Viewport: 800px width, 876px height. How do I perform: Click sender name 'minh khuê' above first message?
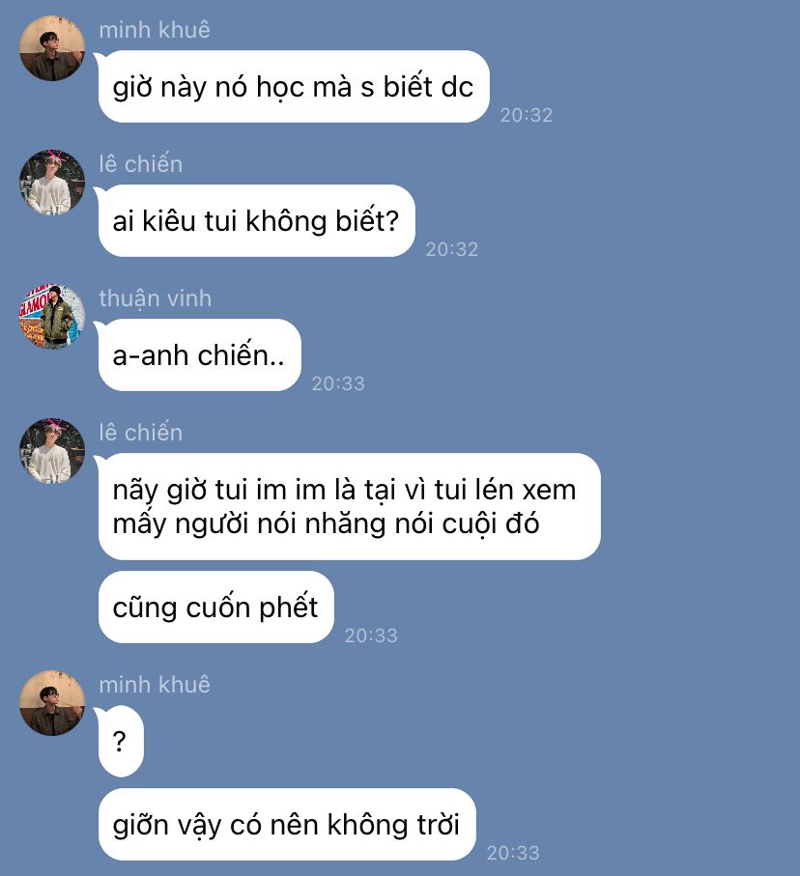[155, 30]
